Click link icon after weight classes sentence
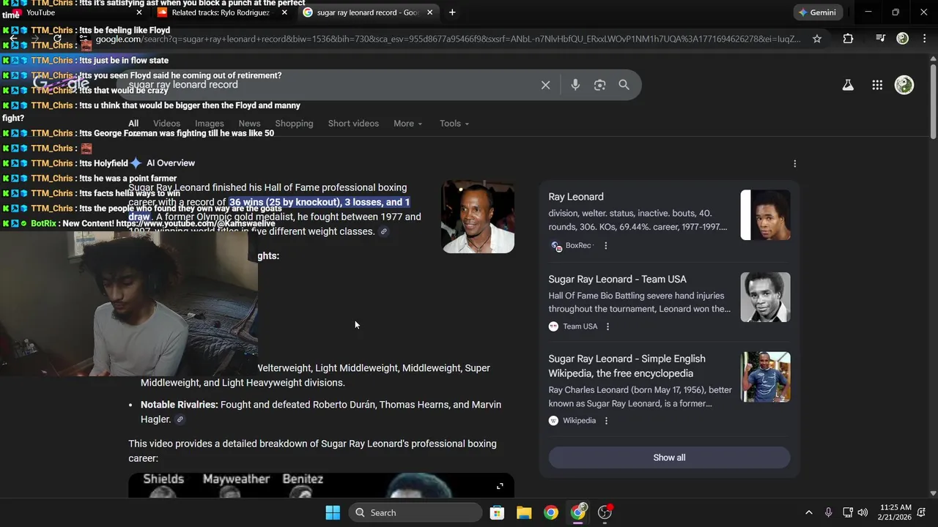This screenshot has width=938, height=527. (383, 231)
